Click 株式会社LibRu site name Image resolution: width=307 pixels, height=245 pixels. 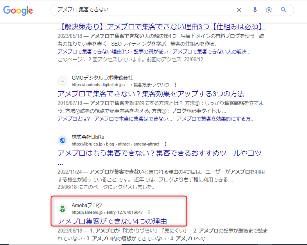(x=88, y=137)
